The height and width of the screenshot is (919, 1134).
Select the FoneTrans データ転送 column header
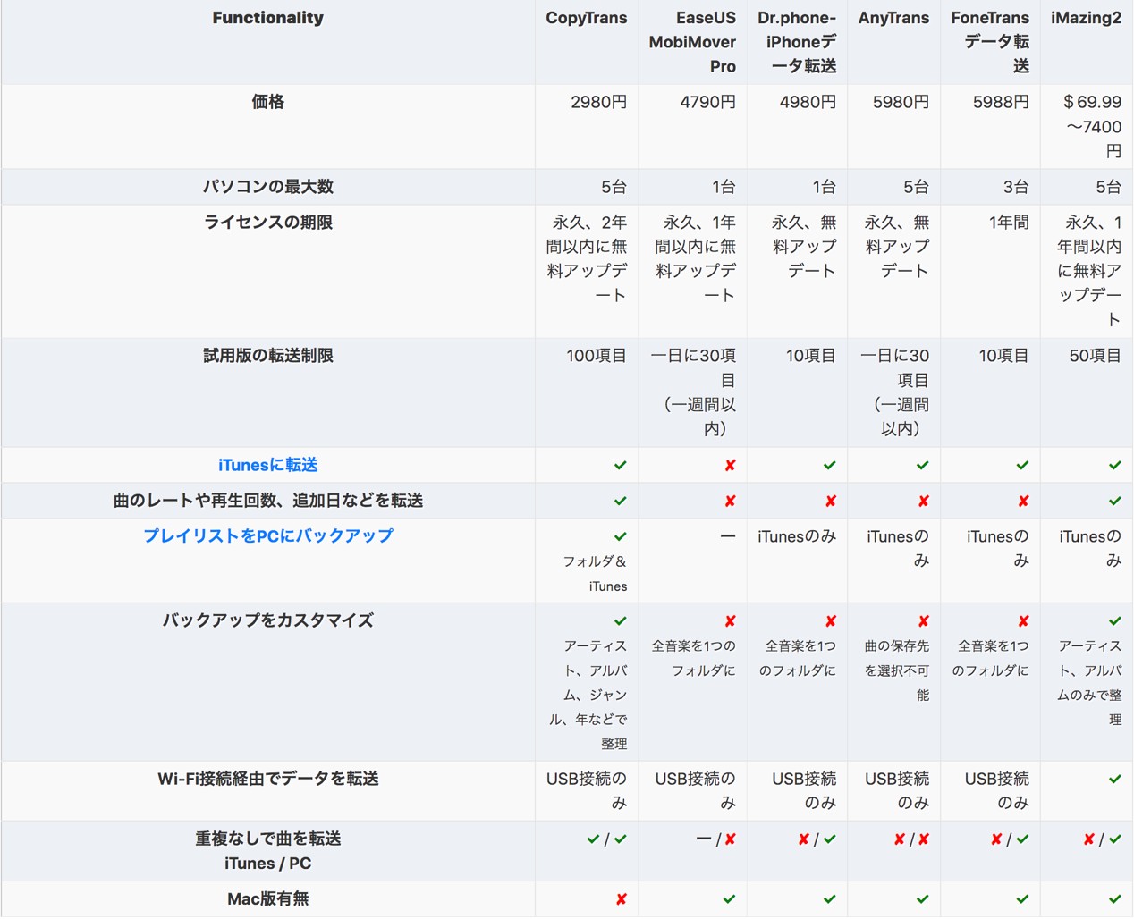click(x=990, y=42)
